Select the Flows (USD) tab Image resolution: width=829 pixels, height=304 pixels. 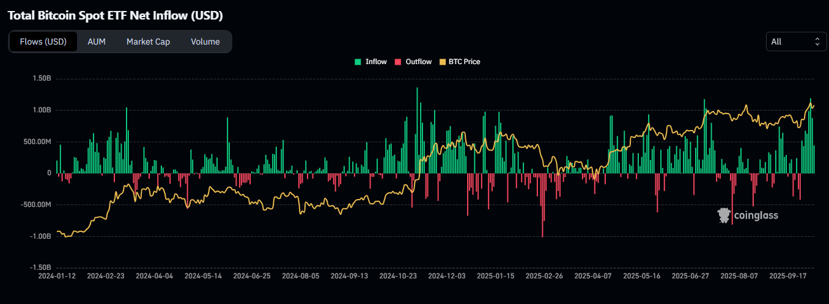43,42
